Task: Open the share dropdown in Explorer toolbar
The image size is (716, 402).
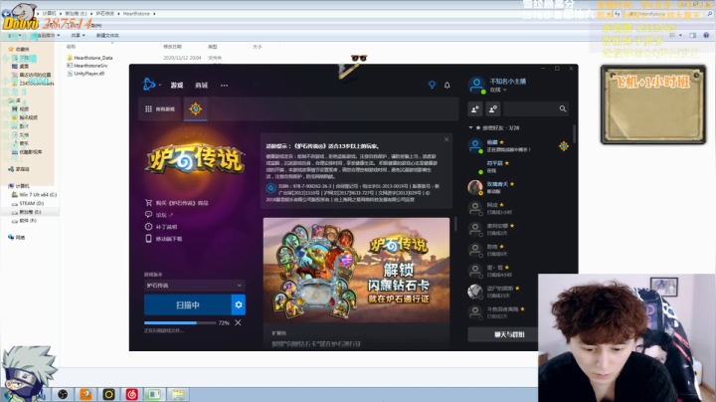Action: point(78,35)
